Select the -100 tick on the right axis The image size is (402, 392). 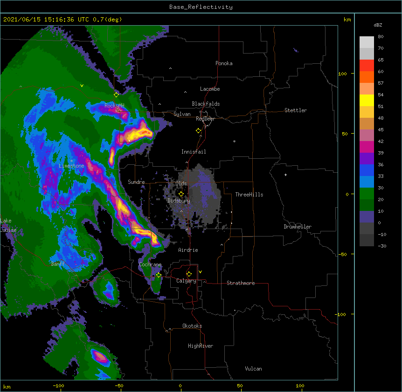coord(341,314)
